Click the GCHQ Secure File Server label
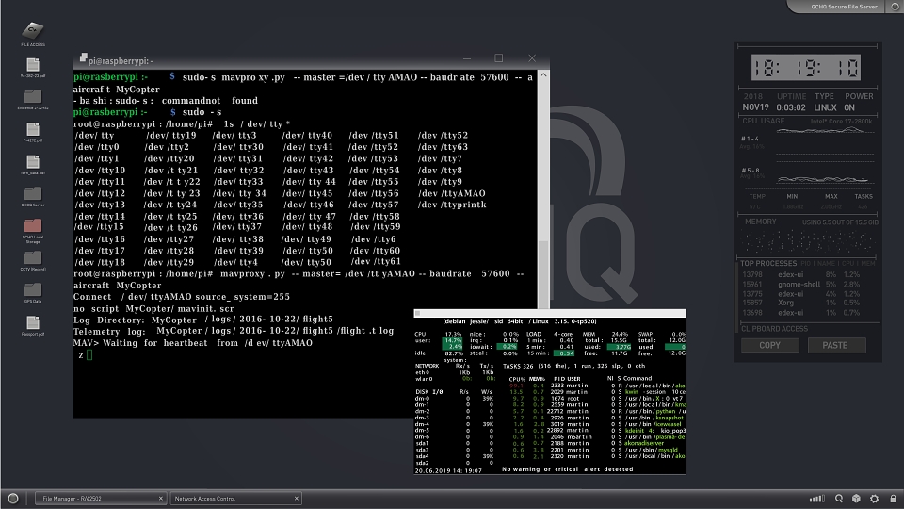 click(x=844, y=7)
